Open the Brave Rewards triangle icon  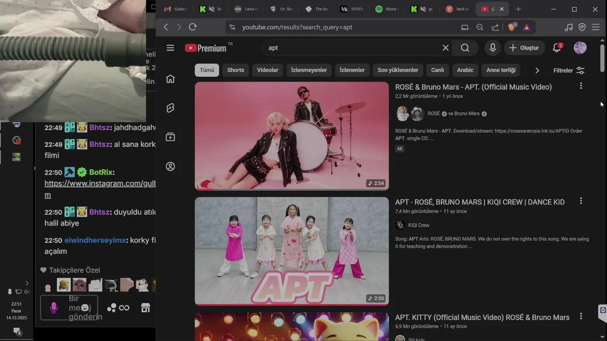[x=527, y=27]
